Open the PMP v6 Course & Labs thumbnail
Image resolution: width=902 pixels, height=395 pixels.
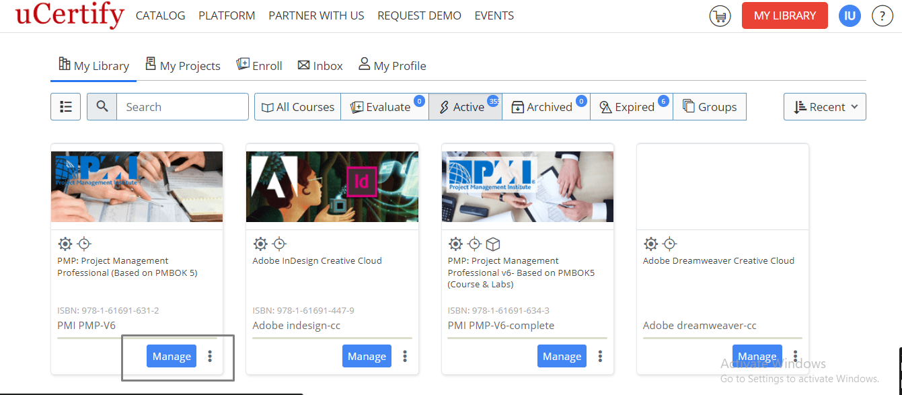[x=527, y=186]
